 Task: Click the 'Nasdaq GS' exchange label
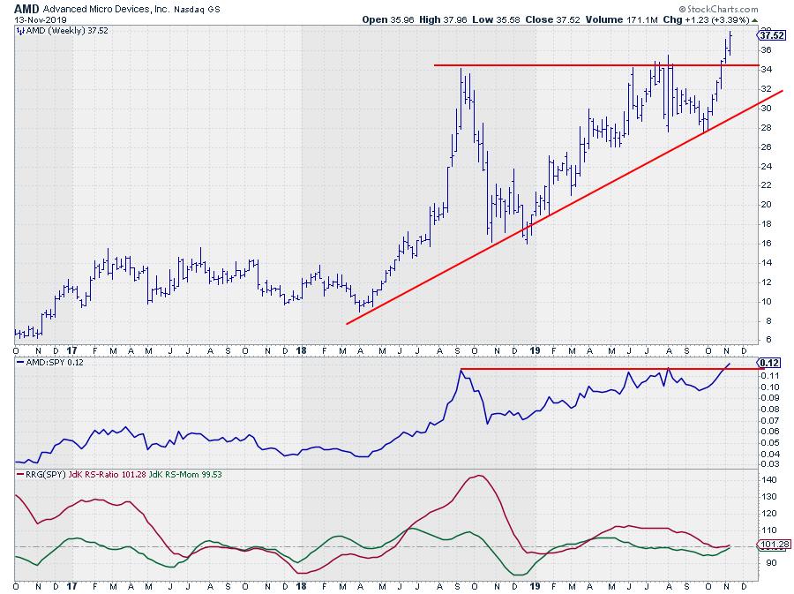tap(197, 10)
